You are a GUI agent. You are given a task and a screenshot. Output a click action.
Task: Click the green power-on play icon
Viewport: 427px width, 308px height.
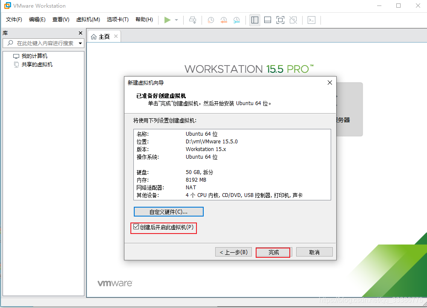pos(167,20)
